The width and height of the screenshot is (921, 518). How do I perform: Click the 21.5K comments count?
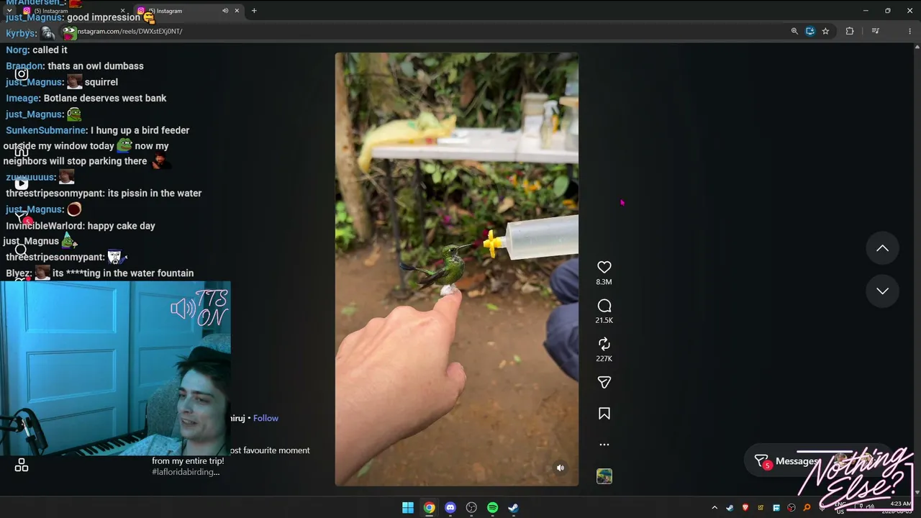pyautogui.click(x=604, y=320)
